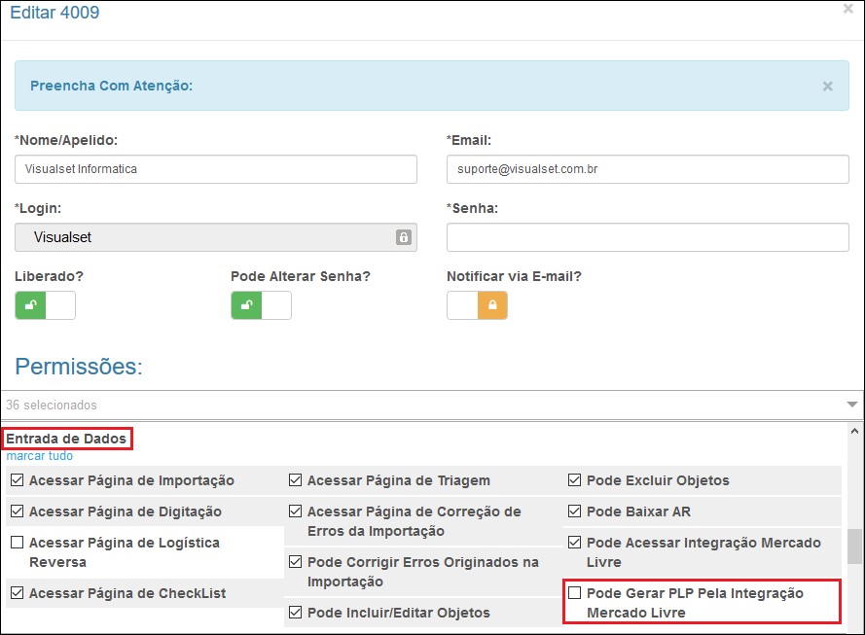Enable Acessar Página de Logística Reversa
865x635 pixels.
pyautogui.click(x=17, y=543)
